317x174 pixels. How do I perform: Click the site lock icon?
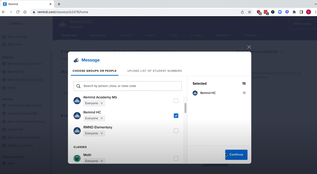34,12
